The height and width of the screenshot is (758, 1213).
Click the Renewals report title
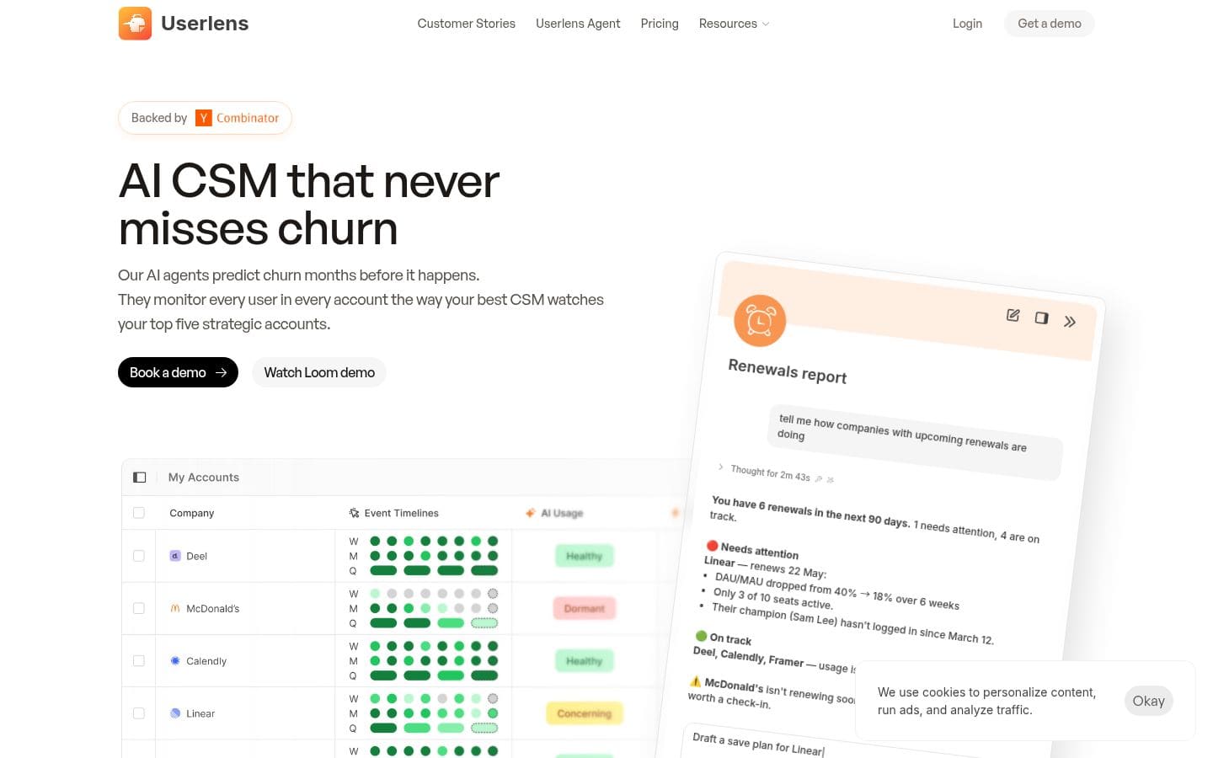pyautogui.click(x=788, y=371)
